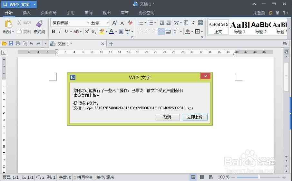
Task: Apply the 标题 2 heading style
Action: tap(261, 27)
